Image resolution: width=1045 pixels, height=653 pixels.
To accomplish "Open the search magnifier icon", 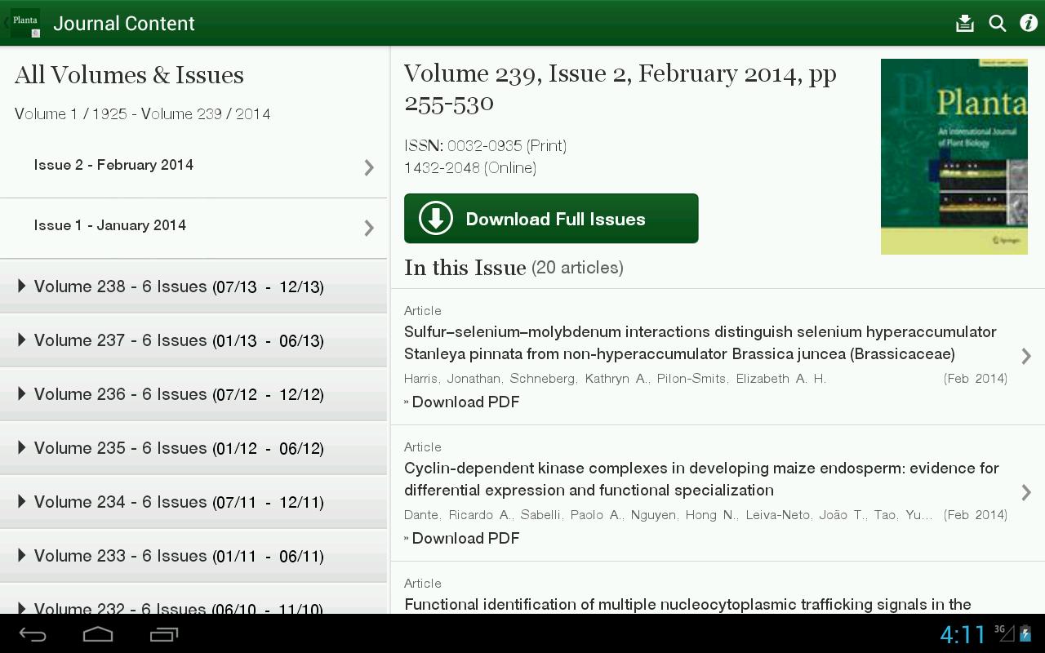I will [997, 23].
